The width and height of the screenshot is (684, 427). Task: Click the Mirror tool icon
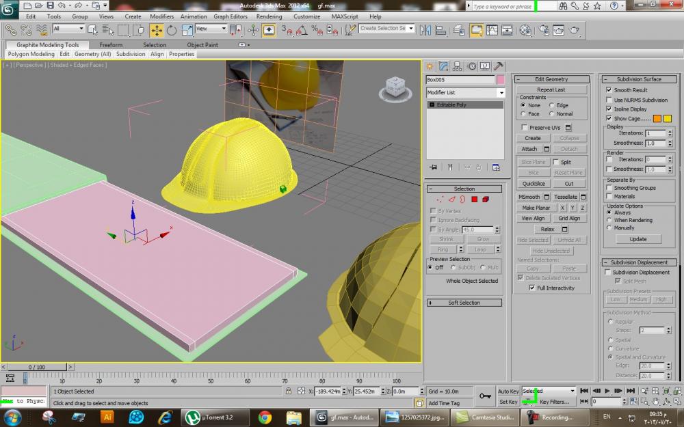[x=424, y=30]
